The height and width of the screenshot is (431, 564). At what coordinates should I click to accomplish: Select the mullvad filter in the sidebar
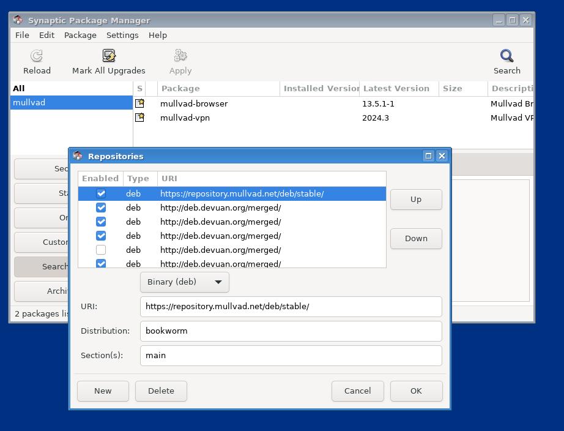click(71, 102)
